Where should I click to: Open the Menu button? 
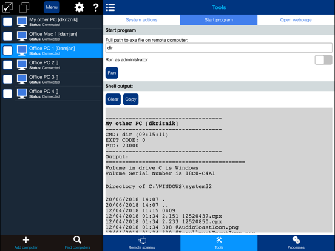tap(52, 7)
